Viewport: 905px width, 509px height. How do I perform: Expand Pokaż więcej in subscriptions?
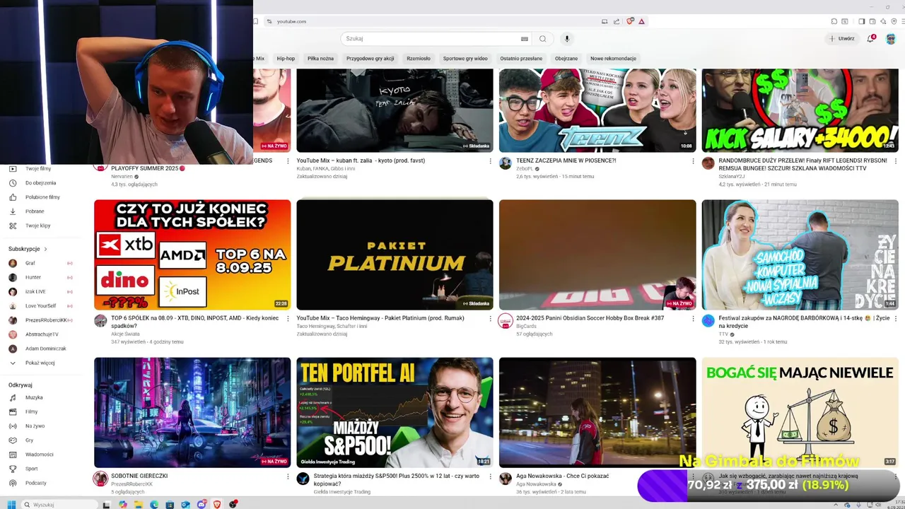click(x=40, y=363)
